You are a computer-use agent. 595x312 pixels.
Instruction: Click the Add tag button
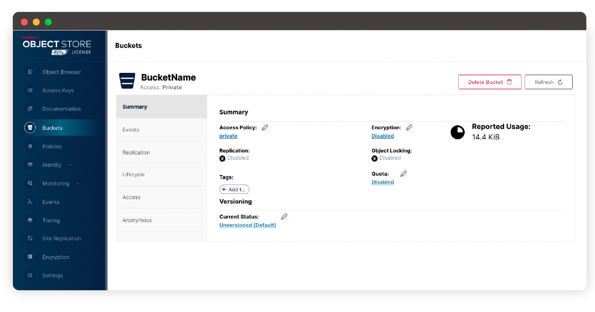pos(234,190)
